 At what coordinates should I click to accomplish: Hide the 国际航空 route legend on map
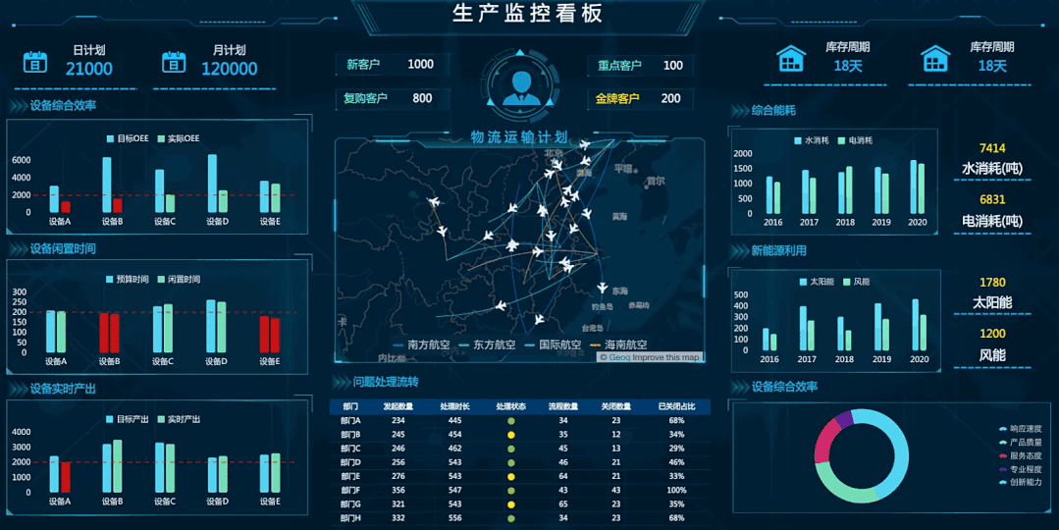(553, 345)
